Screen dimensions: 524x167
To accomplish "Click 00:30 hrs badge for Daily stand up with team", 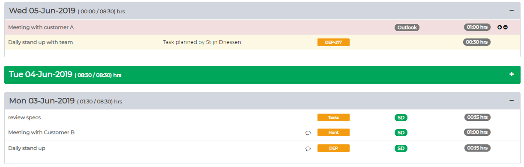I will click(x=477, y=42).
